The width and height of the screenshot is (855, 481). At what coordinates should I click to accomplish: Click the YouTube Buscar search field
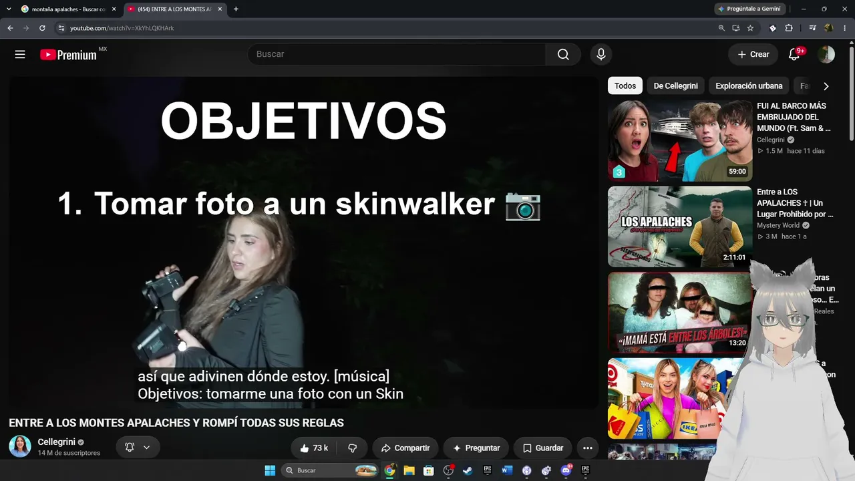397,55
